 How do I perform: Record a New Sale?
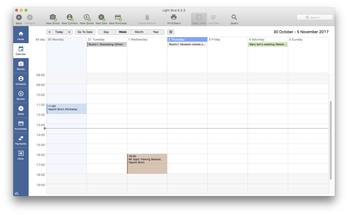[x=101, y=19]
